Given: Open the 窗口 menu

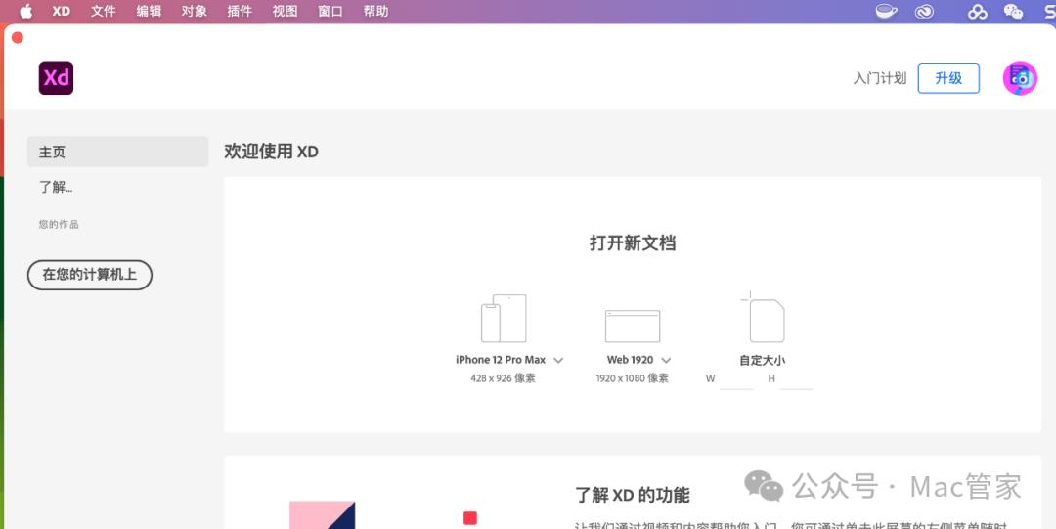Looking at the screenshot, I should click(330, 11).
